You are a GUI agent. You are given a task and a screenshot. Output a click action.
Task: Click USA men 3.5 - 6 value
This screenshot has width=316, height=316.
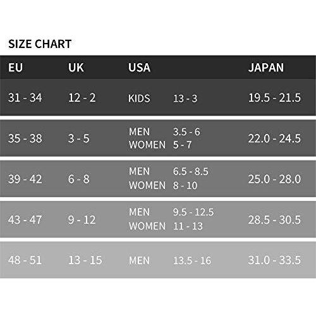pyautogui.click(x=186, y=132)
